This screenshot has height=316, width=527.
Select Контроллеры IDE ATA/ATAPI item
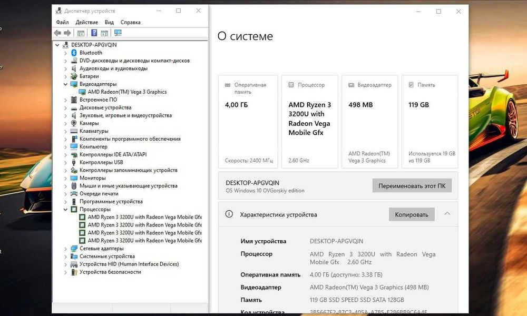pos(113,154)
